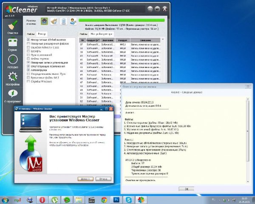
Task: Sort the table by Значение column
Action: coord(108,40)
